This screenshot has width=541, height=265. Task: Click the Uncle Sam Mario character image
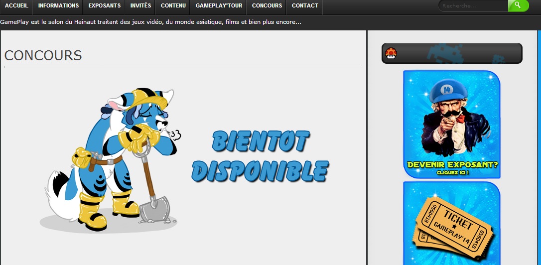pyautogui.click(x=451, y=120)
